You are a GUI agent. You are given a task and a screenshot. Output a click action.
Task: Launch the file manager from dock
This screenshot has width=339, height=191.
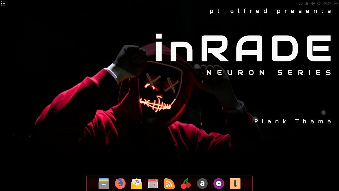tap(104, 184)
